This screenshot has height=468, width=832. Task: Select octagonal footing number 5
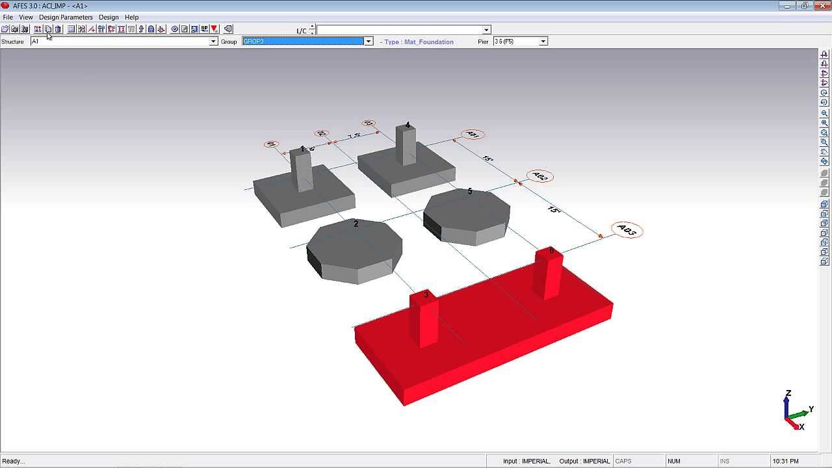tap(467, 218)
